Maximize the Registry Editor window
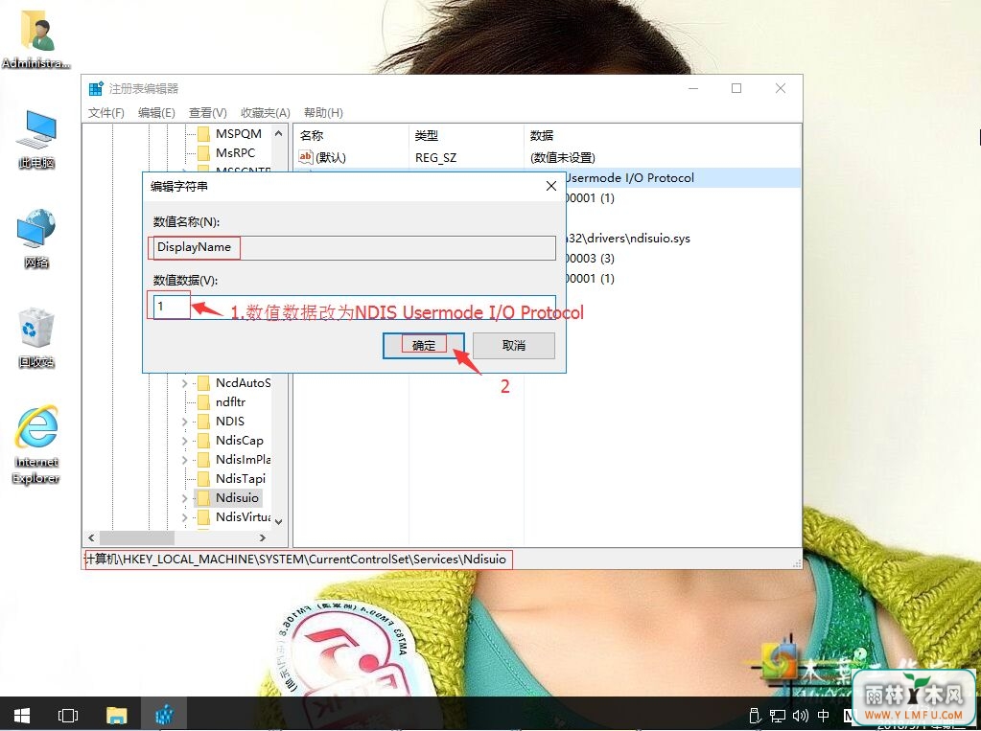The height and width of the screenshot is (731, 981). pyautogui.click(x=736, y=89)
